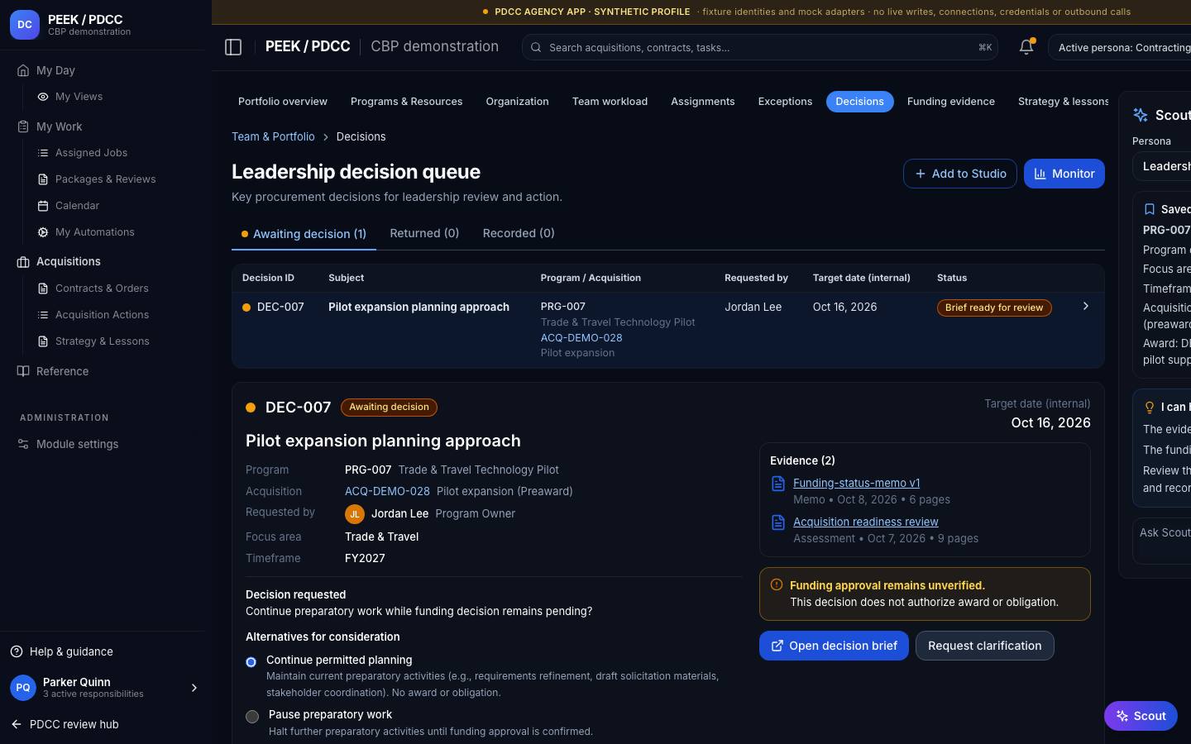Return to PDCC review hub
The image size is (1191, 744).
(74, 724)
